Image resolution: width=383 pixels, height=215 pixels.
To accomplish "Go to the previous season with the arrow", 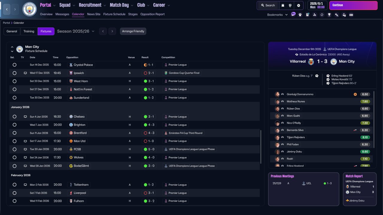I will click(103, 31).
